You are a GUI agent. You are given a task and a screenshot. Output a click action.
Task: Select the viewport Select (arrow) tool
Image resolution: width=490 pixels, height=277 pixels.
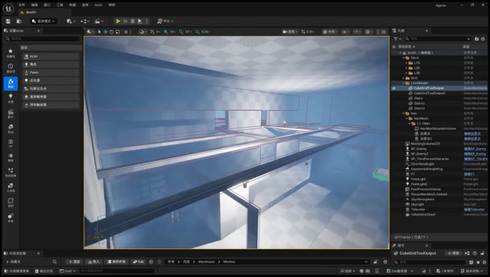99,32
